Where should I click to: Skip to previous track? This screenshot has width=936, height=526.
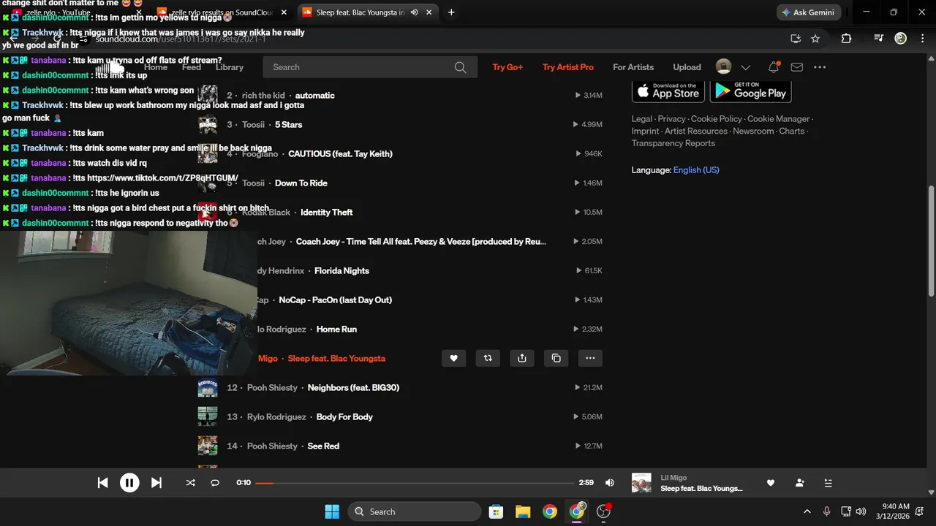coord(103,482)
